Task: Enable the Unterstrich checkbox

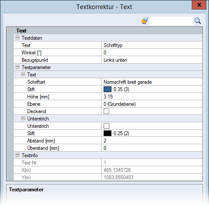Action: click(x=106, y=126)
